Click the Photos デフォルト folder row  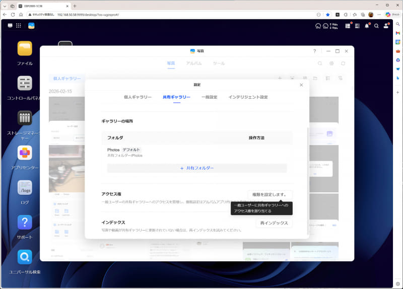tap(197, 153)
